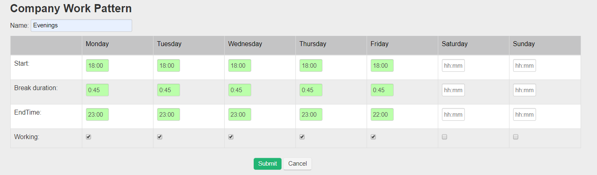
Task: Click the Saturday Break duration field
Action: point(453,90)
